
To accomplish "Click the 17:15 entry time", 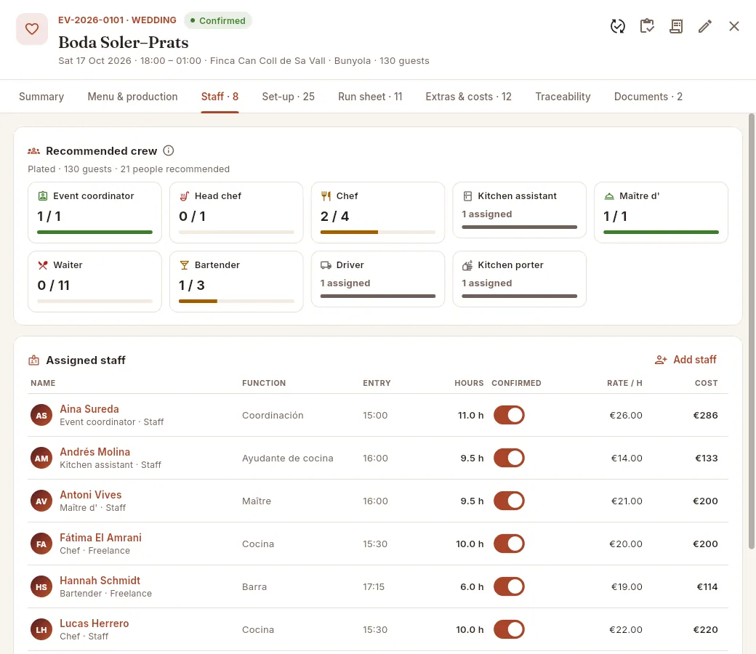I will 374,586.
